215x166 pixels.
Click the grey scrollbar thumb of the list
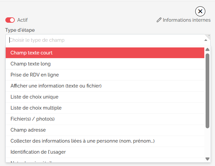click(x=207, y=91)
